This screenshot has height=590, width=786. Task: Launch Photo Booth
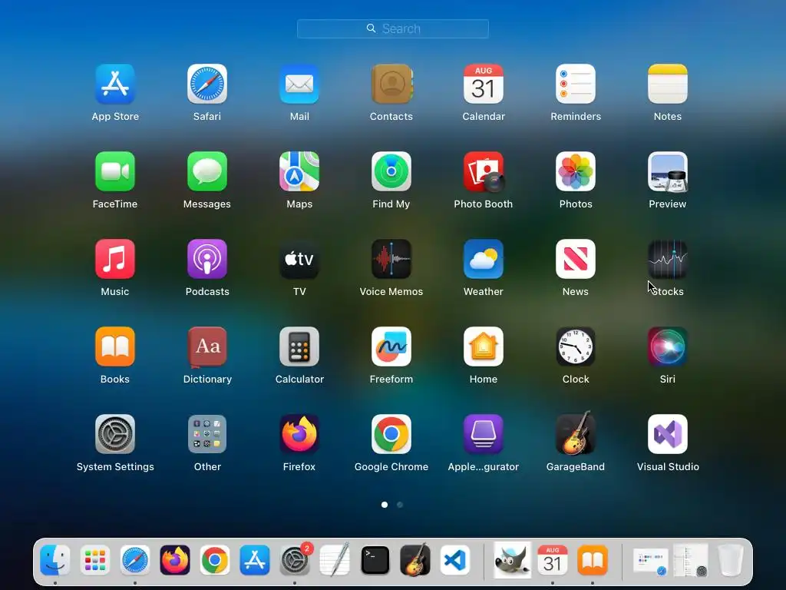tap(484, 171)
